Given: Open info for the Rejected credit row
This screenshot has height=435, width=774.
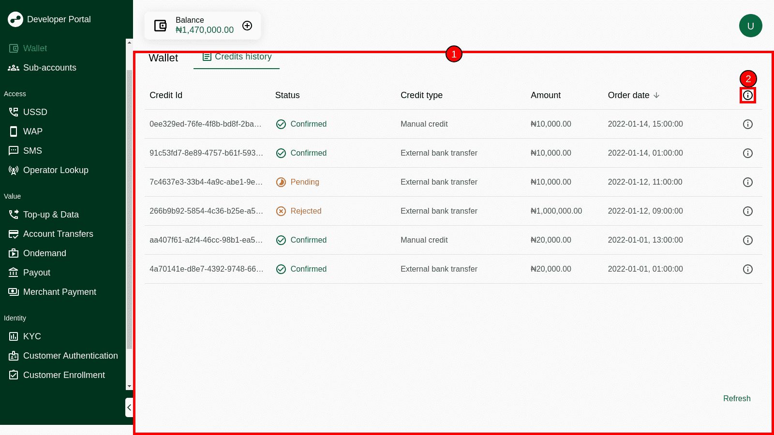Looking at the screenshot, I should (x=747, y=211).
